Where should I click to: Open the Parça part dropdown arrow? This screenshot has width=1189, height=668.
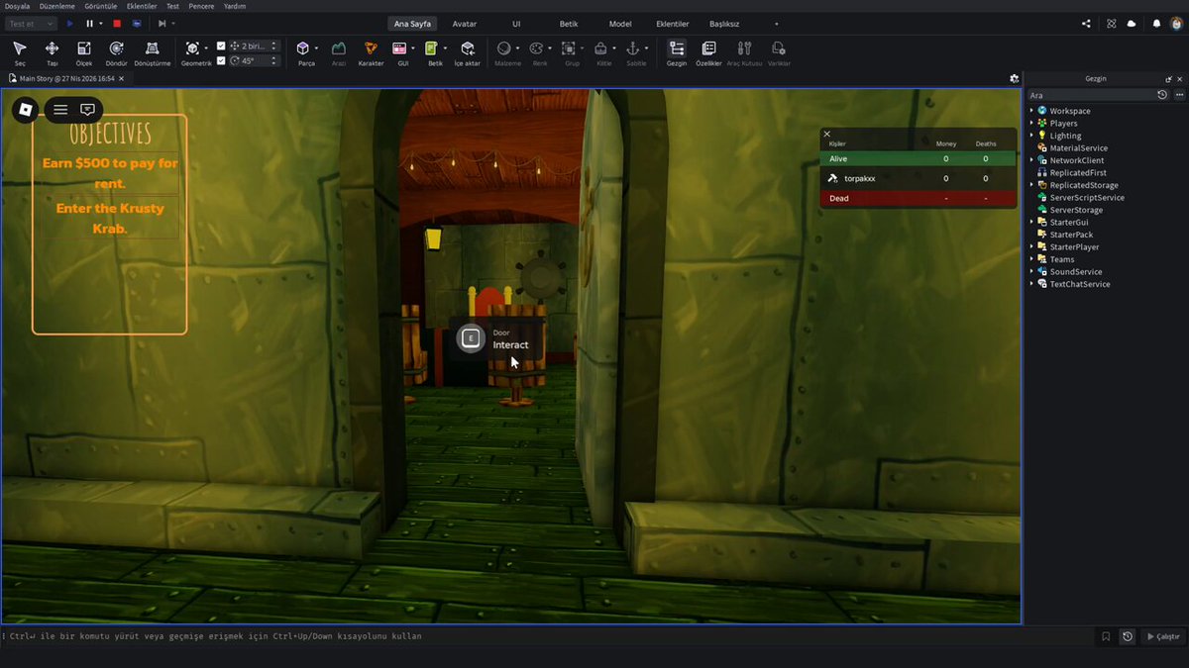coord(316,48)
